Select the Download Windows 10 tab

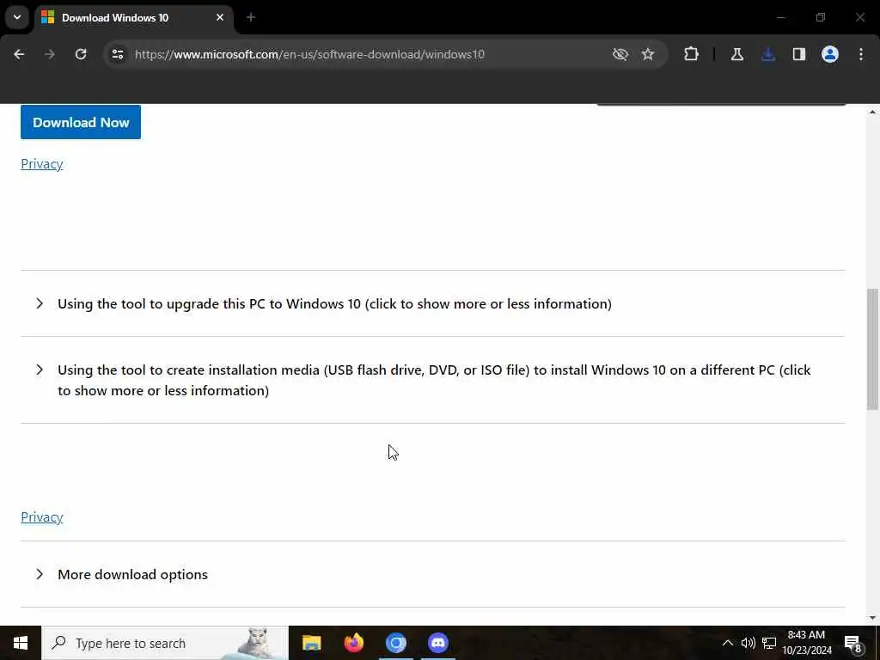[133, 18]
